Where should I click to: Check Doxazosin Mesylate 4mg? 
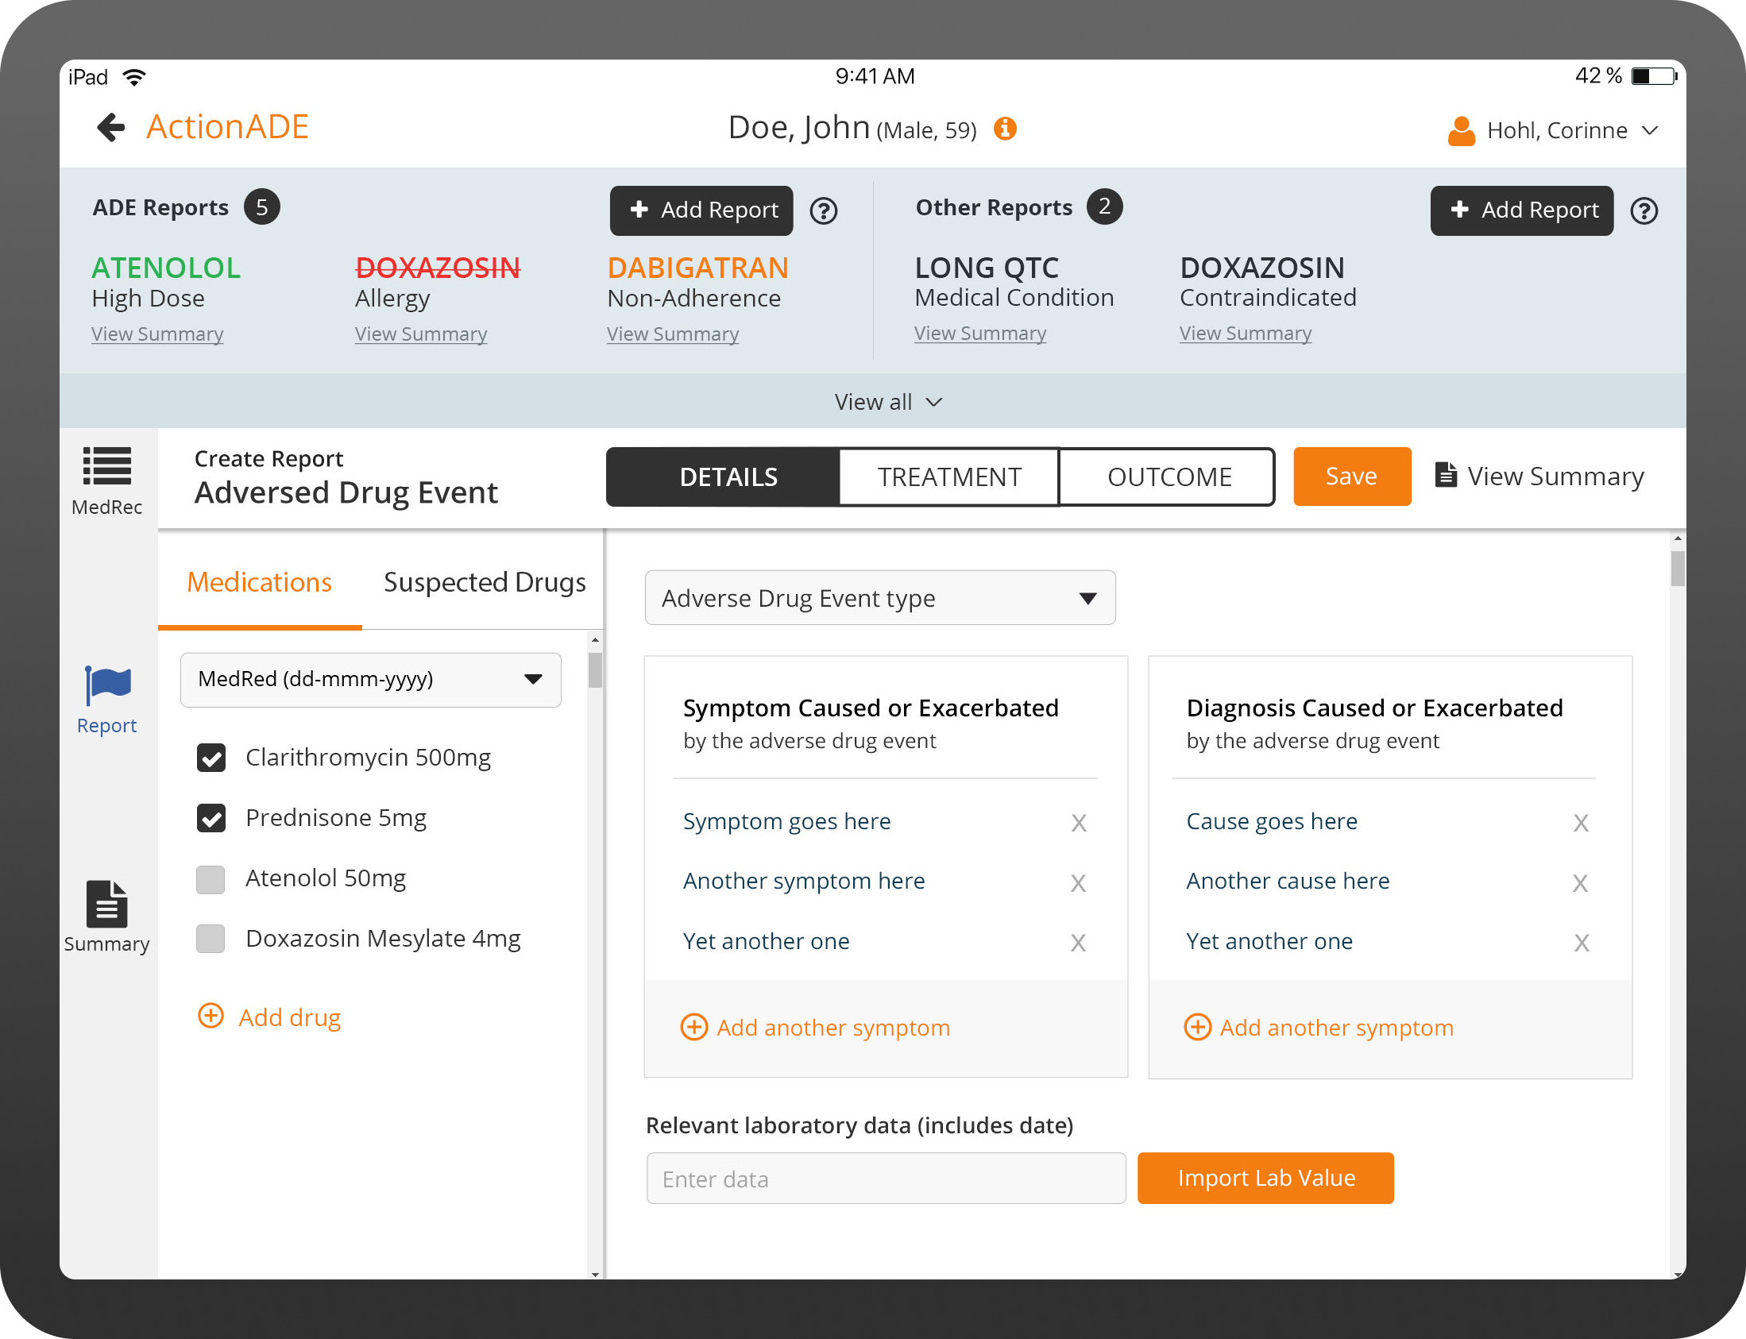point(211,939)
